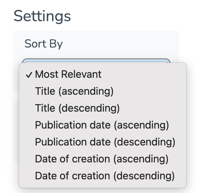Sort by Publication date (ascending)
The height and width of the screenshot is (193, 197).
[102, 125]
